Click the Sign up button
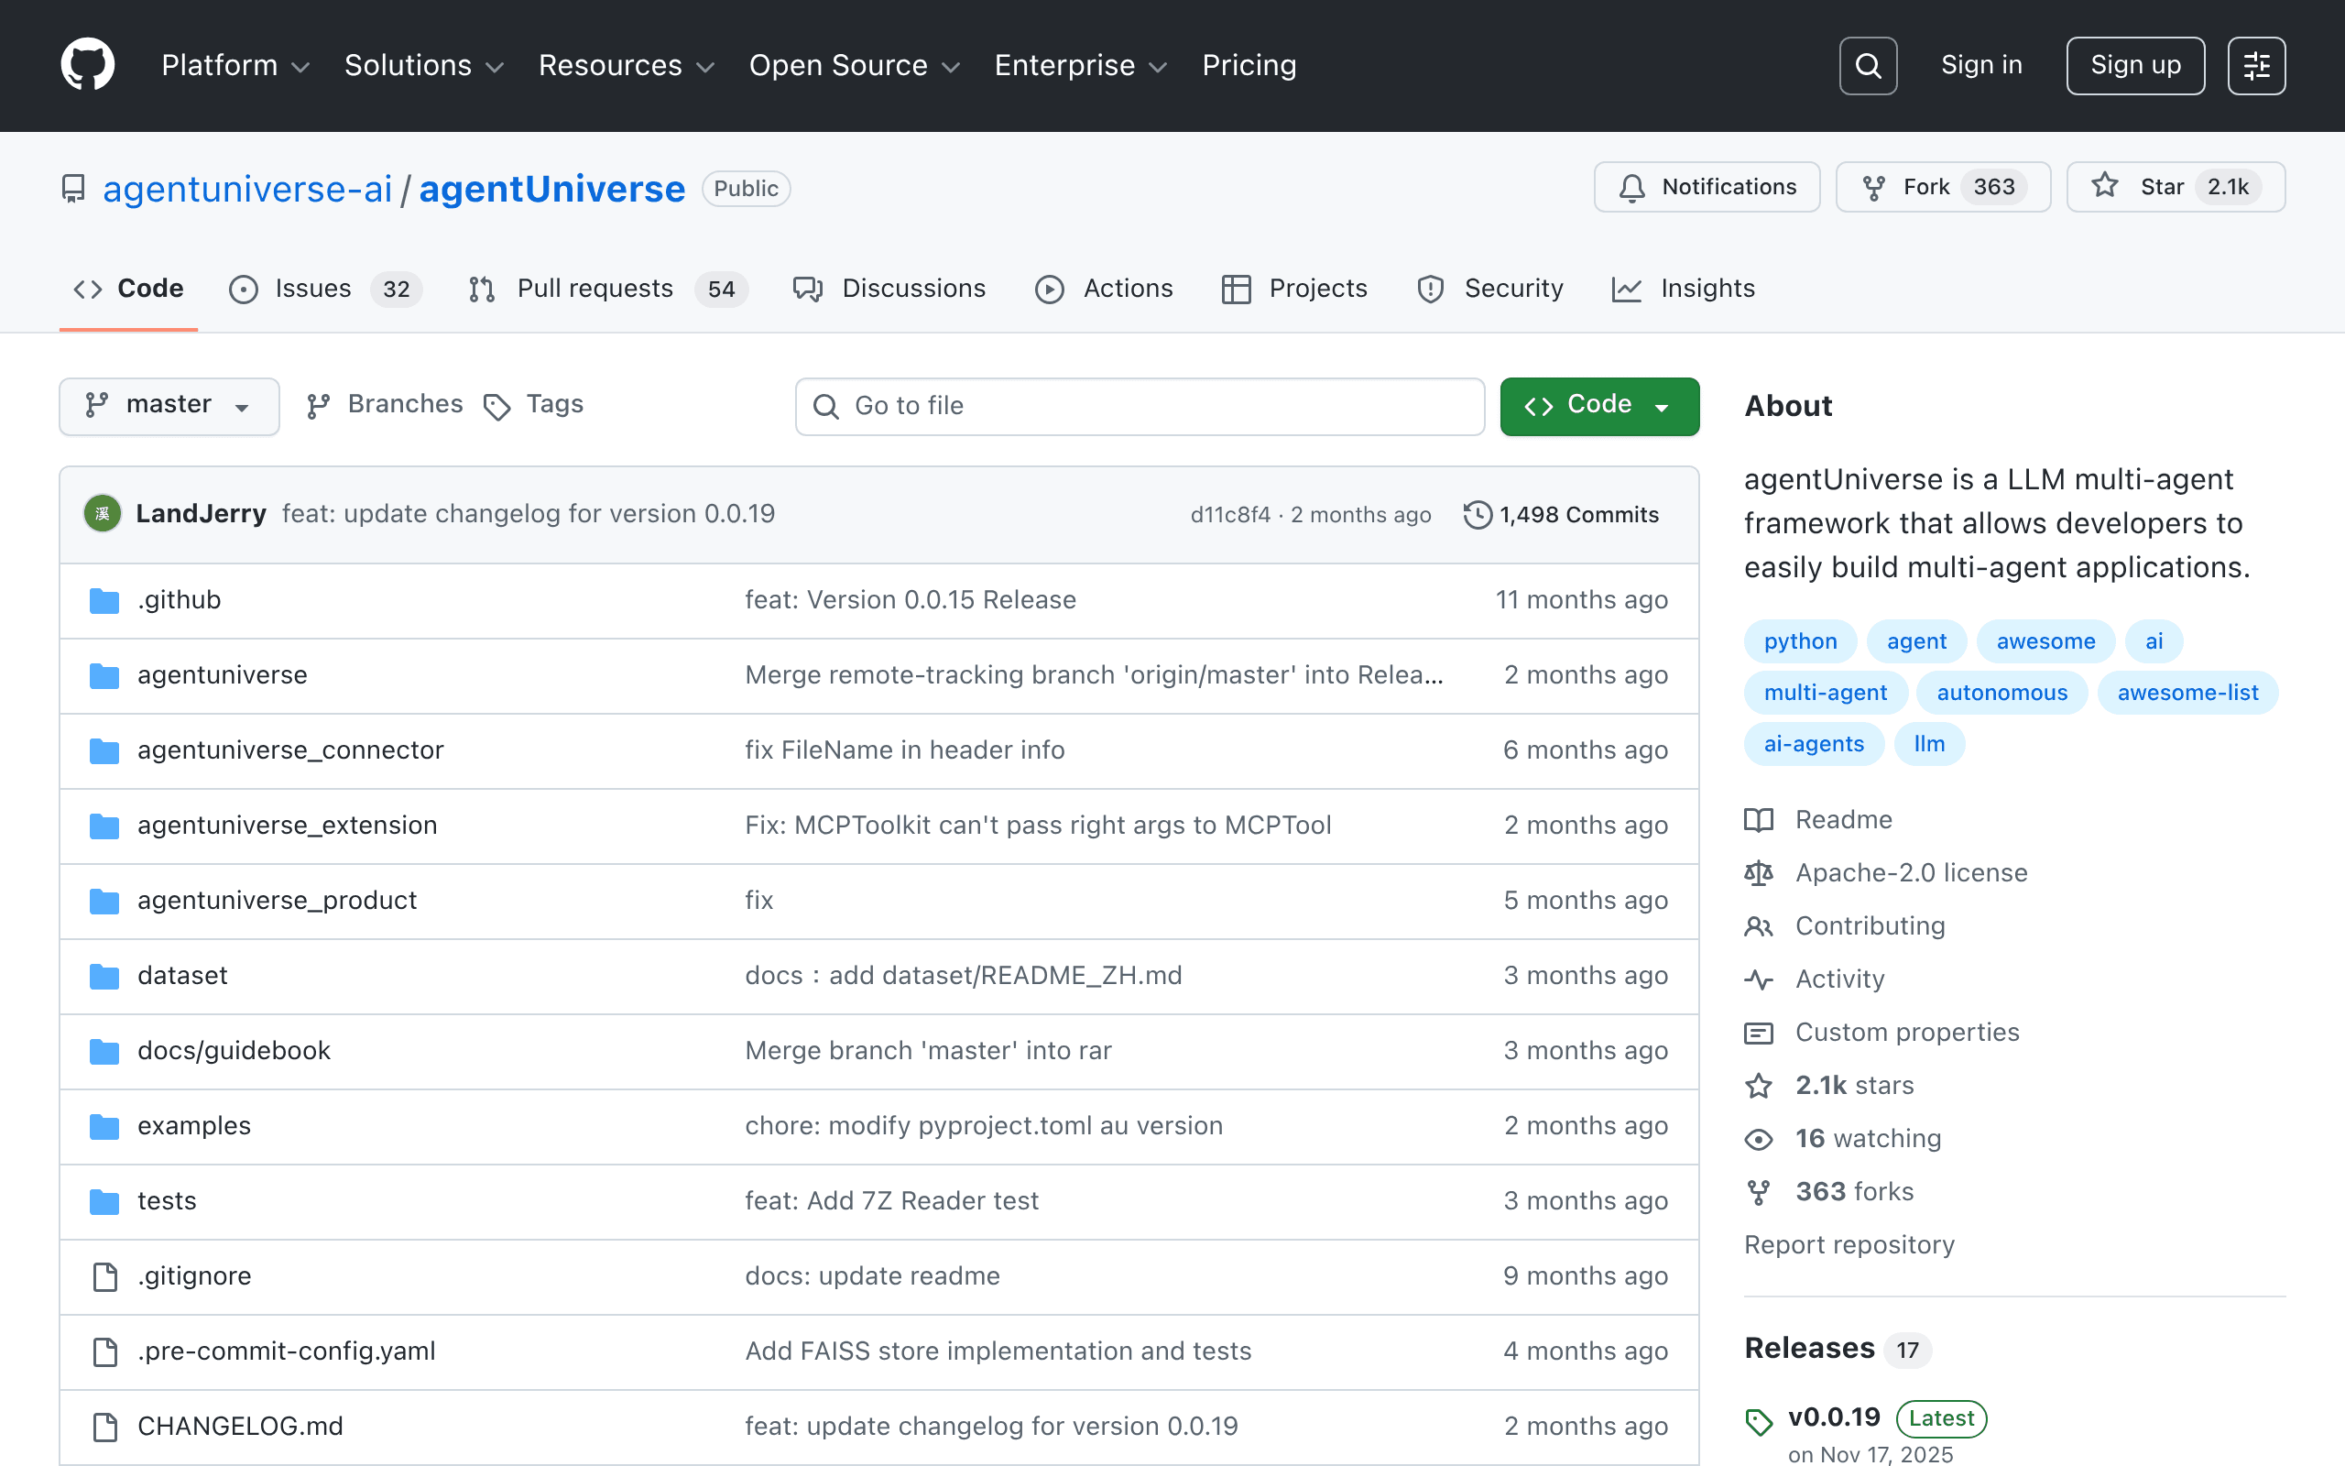Screen dimensions: 2345x1466 tap(2134, 66)
